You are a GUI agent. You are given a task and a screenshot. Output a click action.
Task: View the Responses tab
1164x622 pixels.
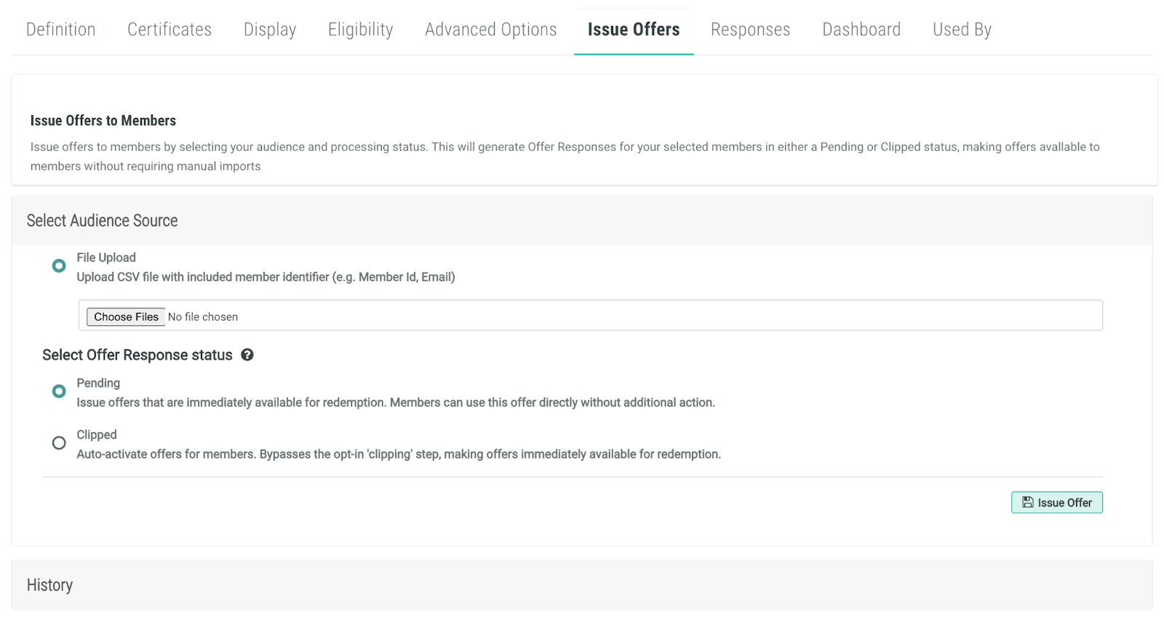[x=750, y=30]
